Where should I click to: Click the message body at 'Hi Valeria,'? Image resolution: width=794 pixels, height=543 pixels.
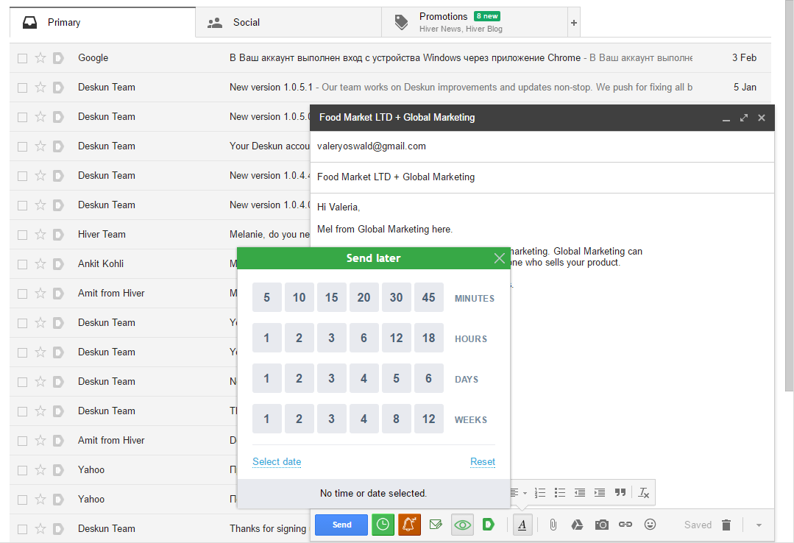pyautogui.click(x=338, y=207)
